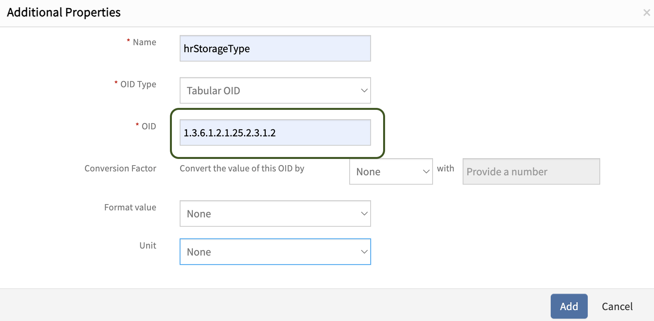This screenshot has width=654, height=321.
Task: Click the Name field containing hrStorageType
Action: coord(275,48)
